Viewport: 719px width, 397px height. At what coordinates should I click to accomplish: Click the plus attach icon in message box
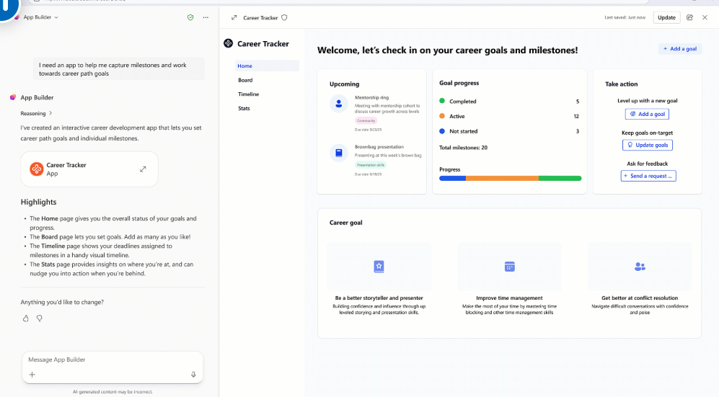32,375
